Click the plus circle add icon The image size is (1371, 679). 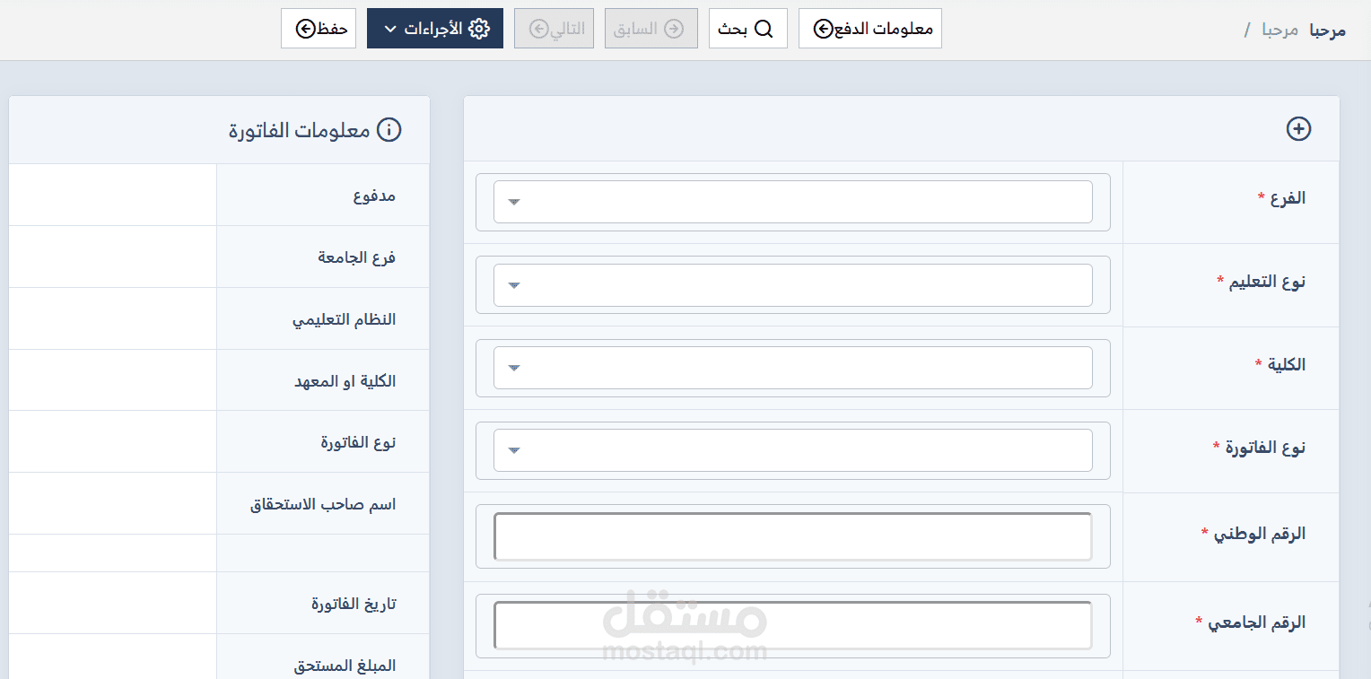point(1298,129)
